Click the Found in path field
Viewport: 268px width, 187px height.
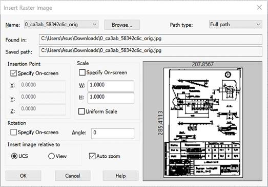point(151,40)
